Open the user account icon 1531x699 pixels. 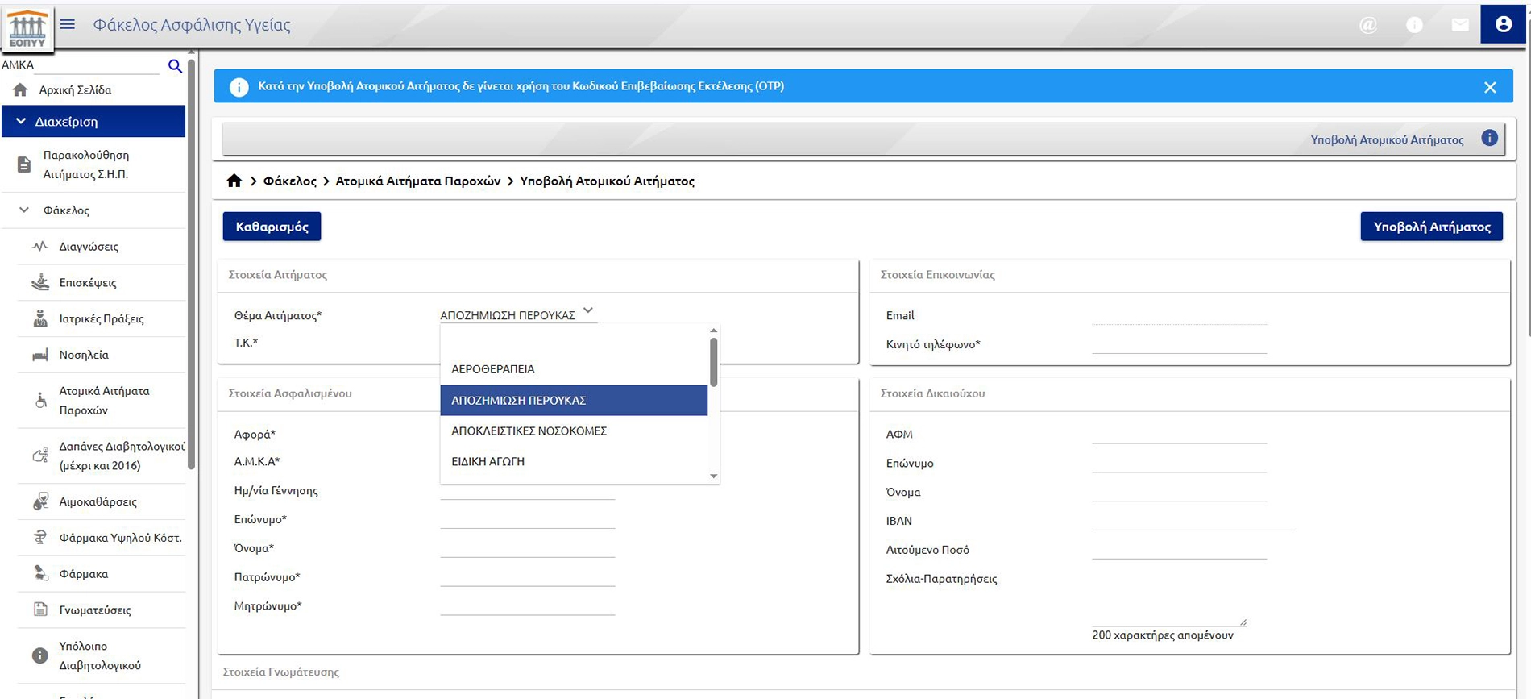click(x=1503, y=24)
